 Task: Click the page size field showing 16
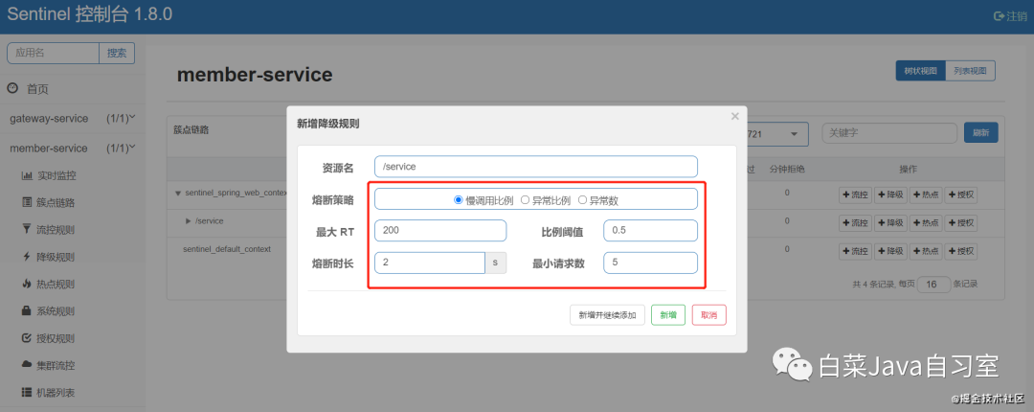tap(933, 285)
